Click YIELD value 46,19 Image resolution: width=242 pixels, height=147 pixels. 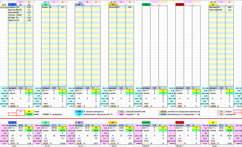(x=46, y=144)
